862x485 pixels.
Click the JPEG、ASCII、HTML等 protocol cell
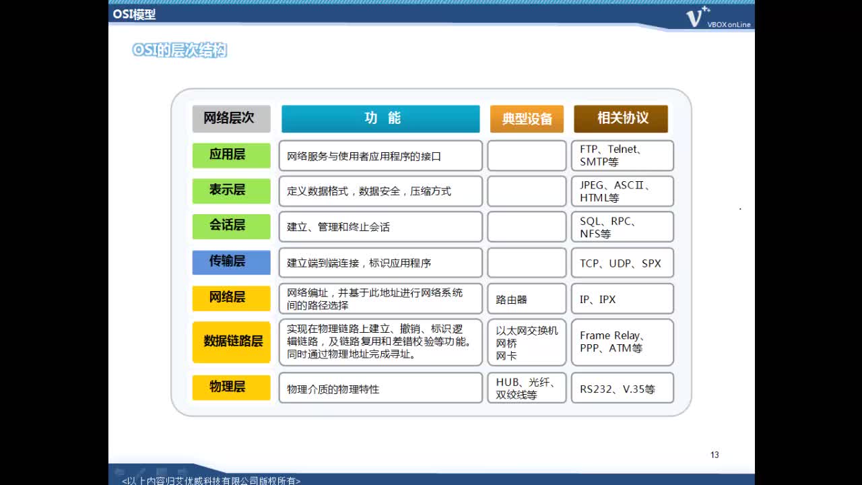point(622,191)
